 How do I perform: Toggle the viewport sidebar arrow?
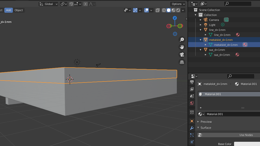click(186, 19)
